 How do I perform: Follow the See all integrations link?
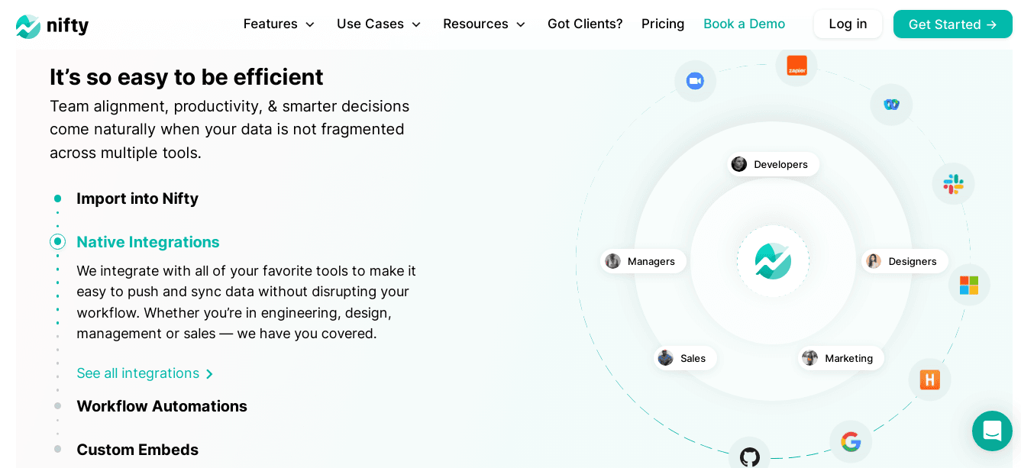point(138,373)
